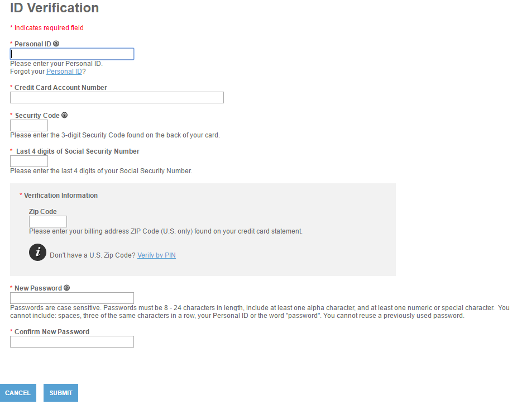The height and width of the screenshot is (409, 517).
Task: Click the Confirm New Password field
Action: [x=72, y=341]
